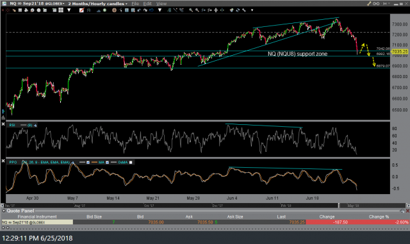The width and height of the screenshot is (410, 244).
Task: Click the timeline scroll left arrow
Action: click(3, 206)
